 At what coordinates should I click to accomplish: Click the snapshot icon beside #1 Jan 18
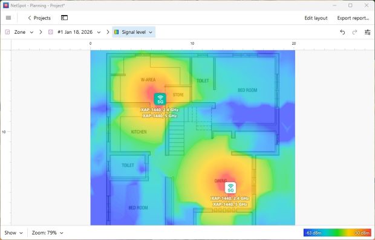click(51, 32)
